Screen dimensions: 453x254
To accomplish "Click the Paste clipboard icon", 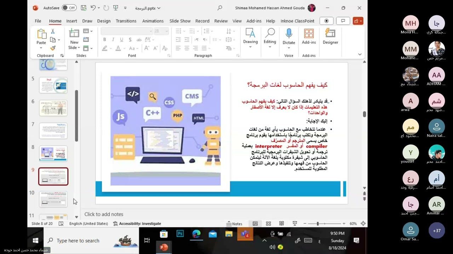I will pos(41,34).
